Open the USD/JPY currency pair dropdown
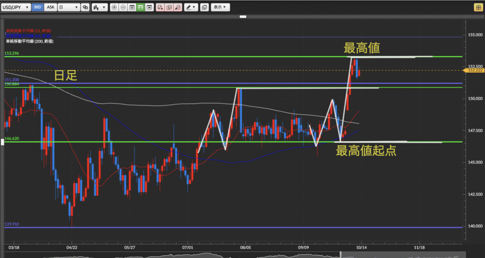The height and width of the screenshot is (258, 485). pos(17,7)
